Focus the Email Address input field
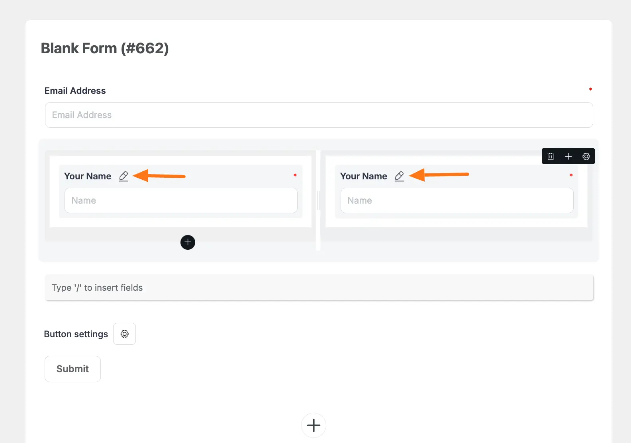The image size is (631, 443). click(x=319, y=115)
